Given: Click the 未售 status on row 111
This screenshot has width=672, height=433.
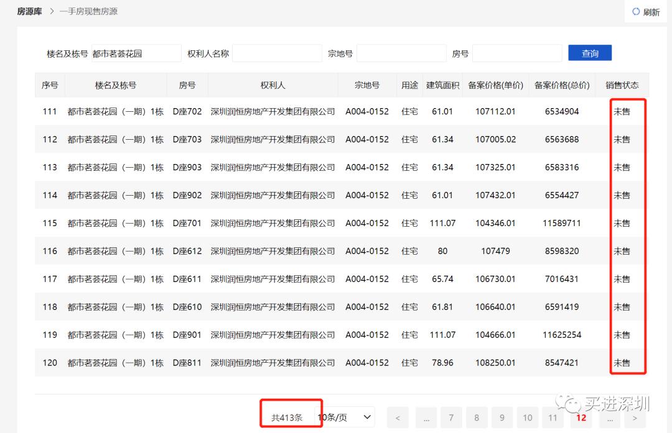Looking at the screenshot, I should [x=622, y=111].
